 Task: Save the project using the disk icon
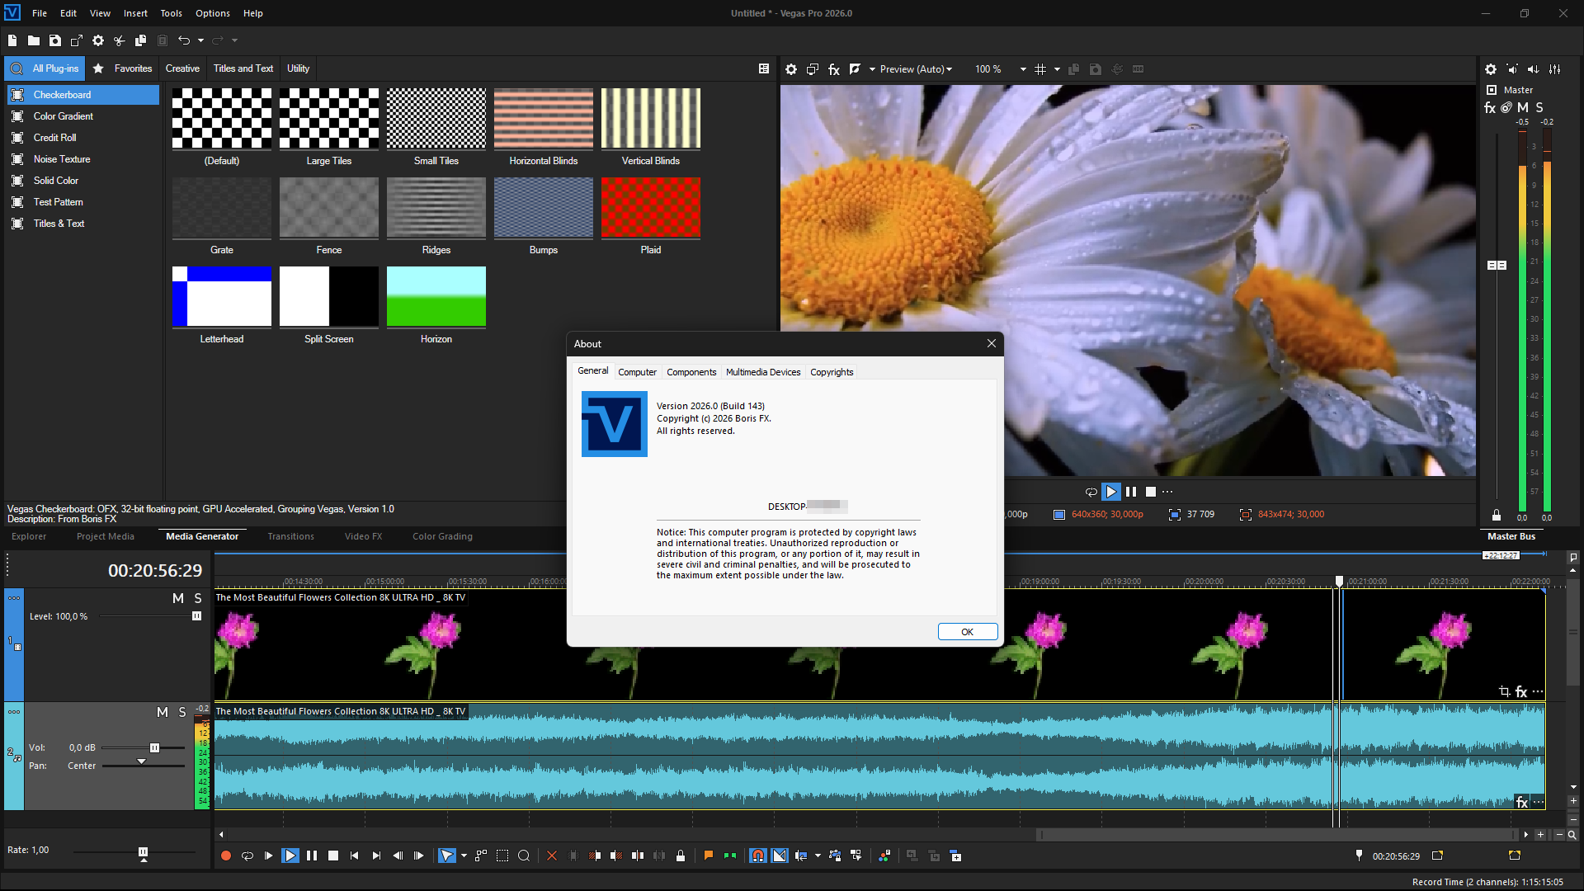(x=55, y=40)
